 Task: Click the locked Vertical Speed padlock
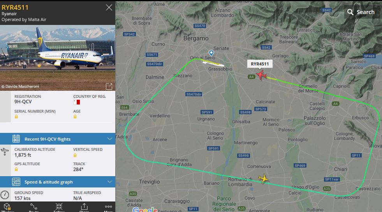pyautogui.click(x=75, y=155)
